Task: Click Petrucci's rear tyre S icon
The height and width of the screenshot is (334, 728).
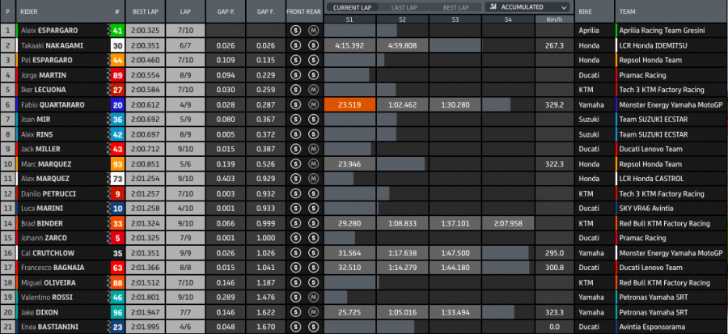Action: pos(313,194)
